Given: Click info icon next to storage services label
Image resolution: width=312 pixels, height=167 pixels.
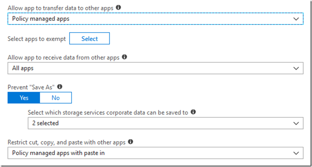Looking at the screenshot, I should coord(193,112).
